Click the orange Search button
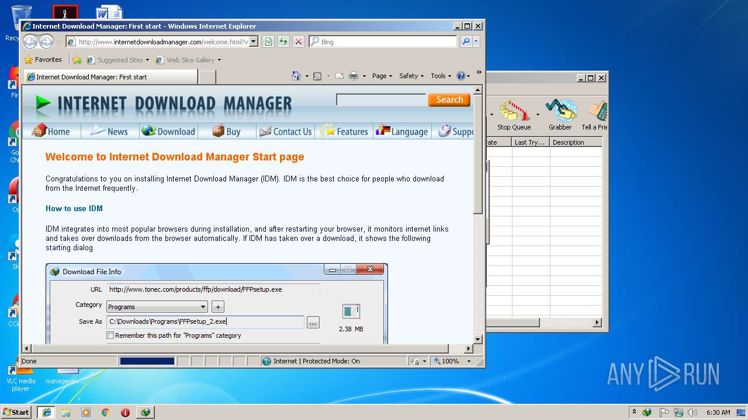This screenshot has height=420, width=748. pos(449,100)
